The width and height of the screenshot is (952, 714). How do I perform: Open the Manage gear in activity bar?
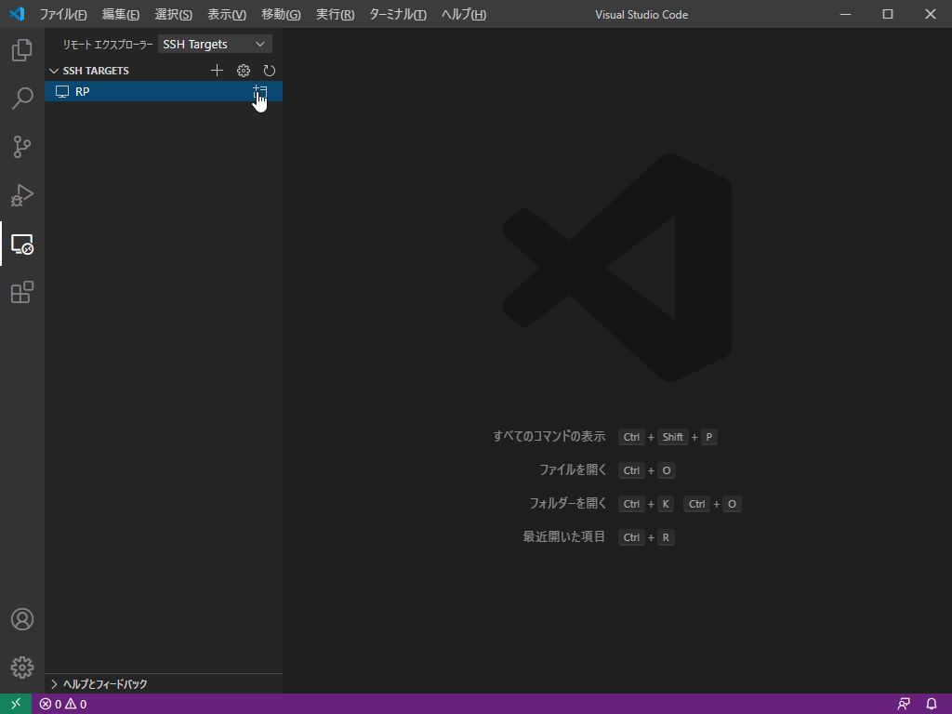point(22,668)
